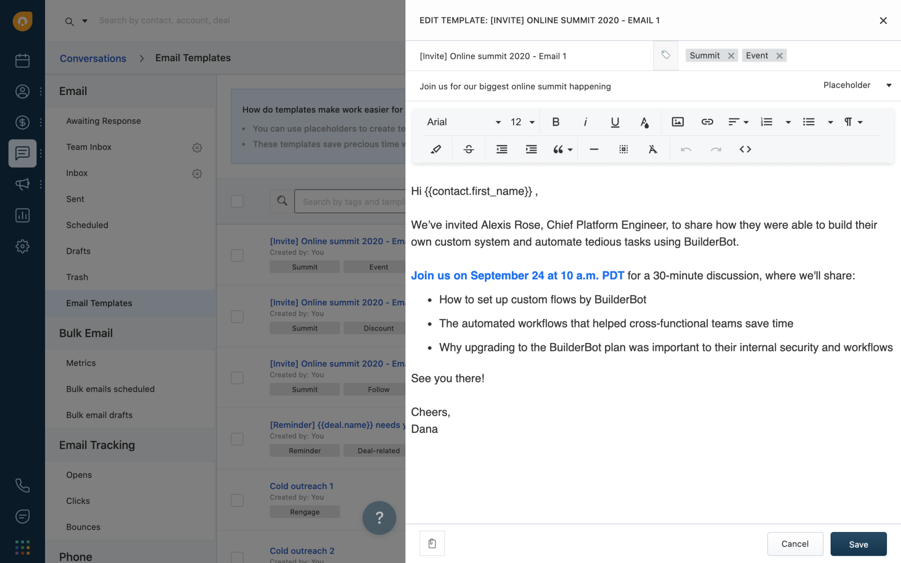Viewport: 901px width, 563px height.
Task: Check the Cold outreach 1 template checkbox
Action: 237,500
